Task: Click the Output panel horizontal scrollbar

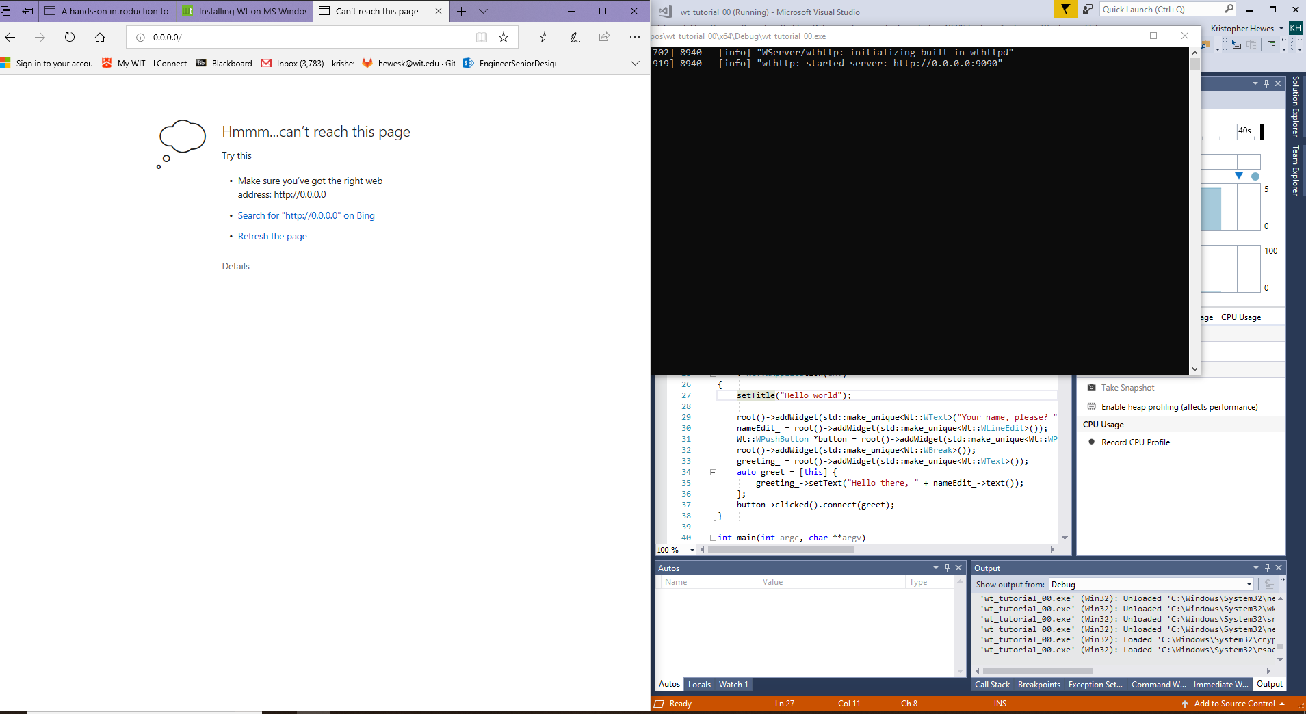Action: click(x=1037, y=671)
